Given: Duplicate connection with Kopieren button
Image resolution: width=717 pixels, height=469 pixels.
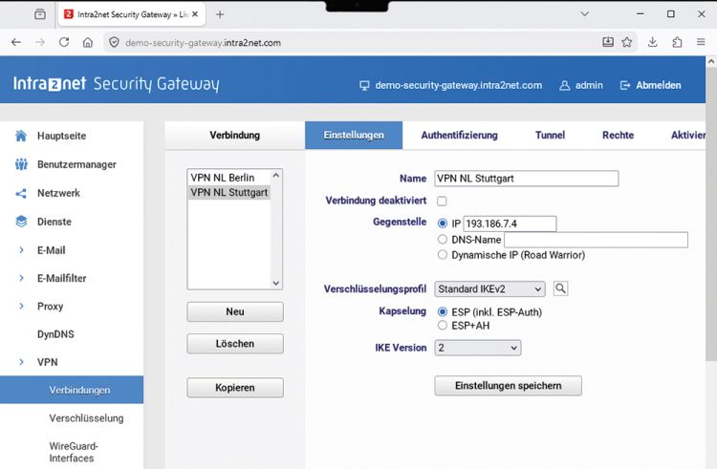Looking at the screenshot, I should pos(235,388).
